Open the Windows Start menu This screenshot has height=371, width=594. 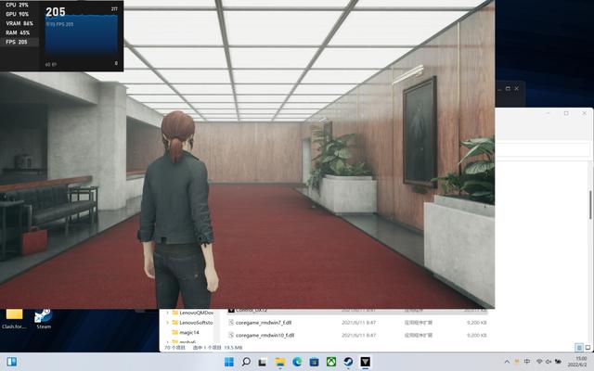pos(229,362)
